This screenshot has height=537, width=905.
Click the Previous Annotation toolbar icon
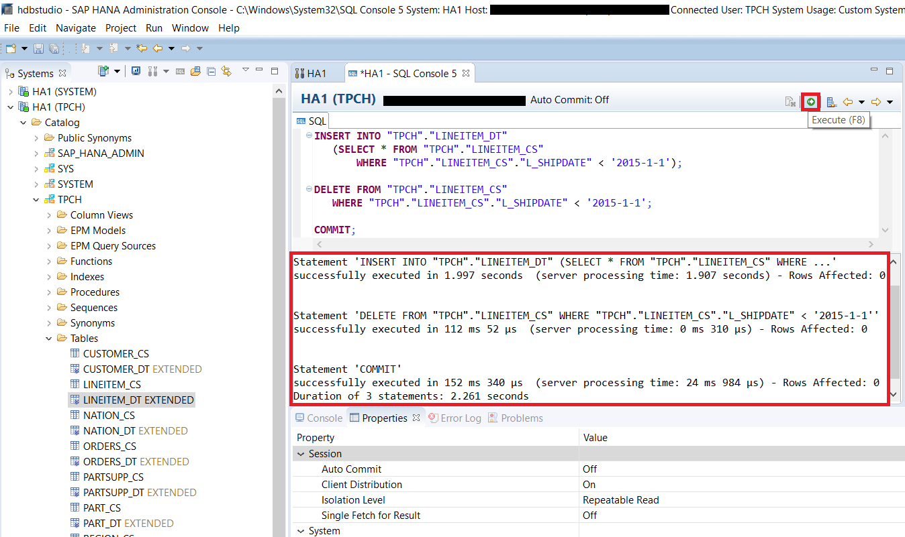click(113, 48)
